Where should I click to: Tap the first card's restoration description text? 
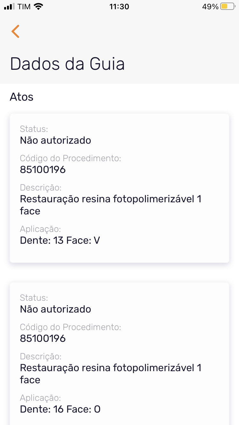(110, 205)
